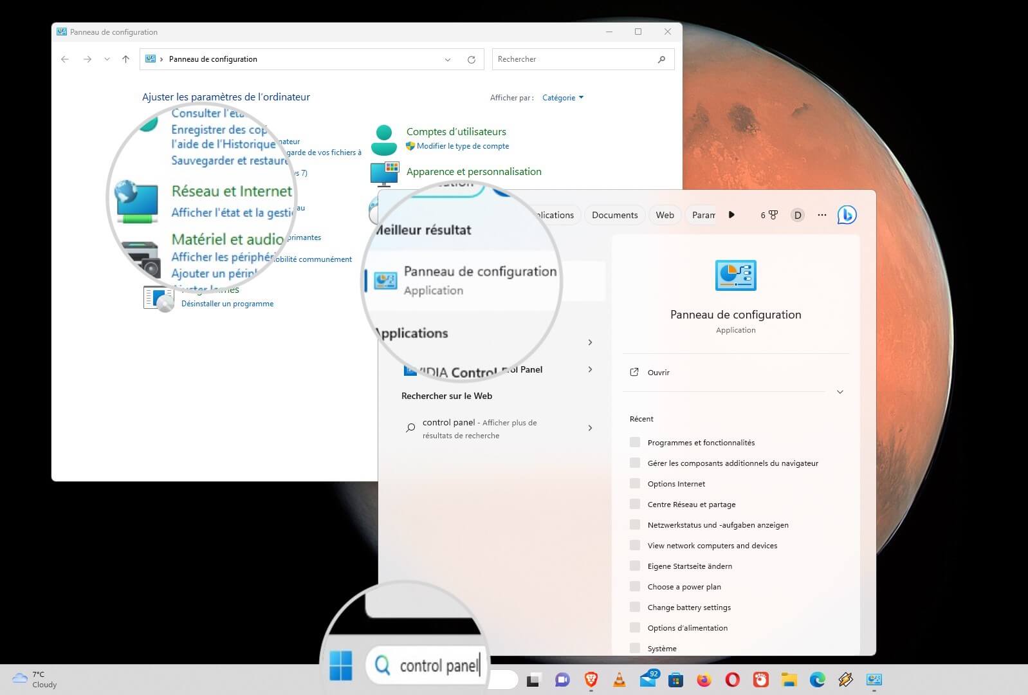Click the large Panneau de configuration preview icon

735,275
